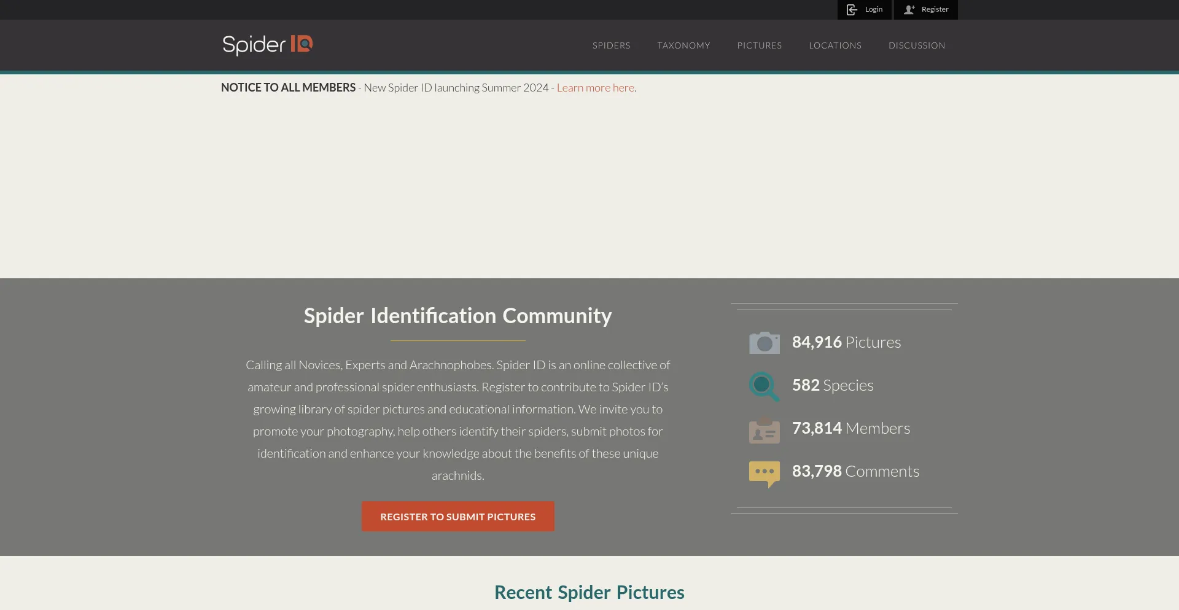Click the camera icon beside Pictures count
Viewport: 1179px width, 610px height.
765,343
